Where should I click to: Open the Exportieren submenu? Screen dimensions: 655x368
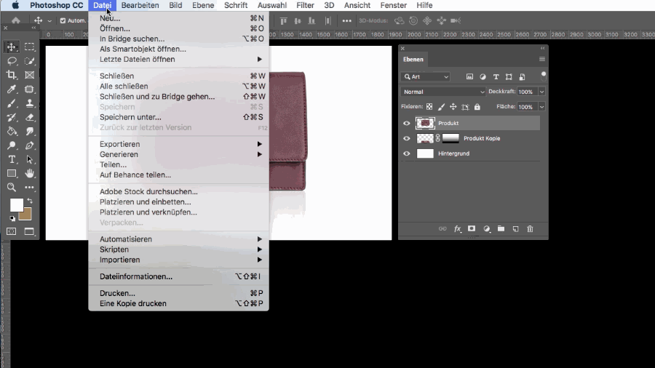[x=119, y=144]
